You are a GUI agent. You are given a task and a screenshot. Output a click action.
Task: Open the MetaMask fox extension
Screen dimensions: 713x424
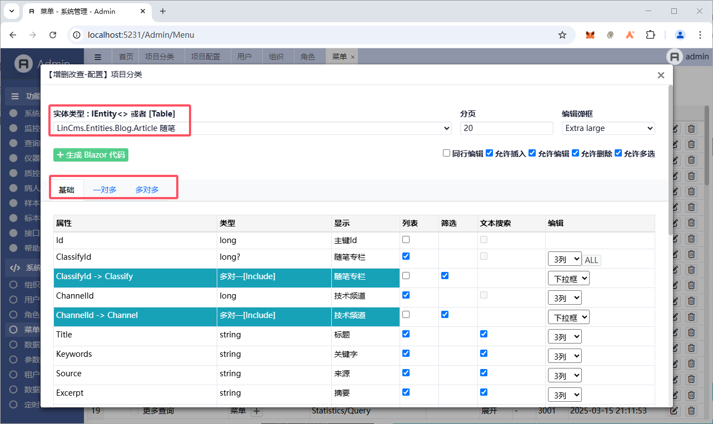(590, 35)
